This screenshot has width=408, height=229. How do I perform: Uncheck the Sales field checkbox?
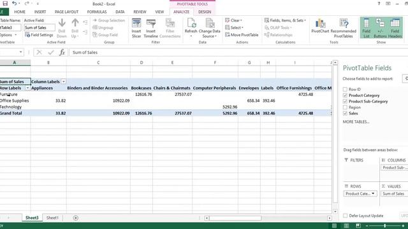[x=345, y=113]
